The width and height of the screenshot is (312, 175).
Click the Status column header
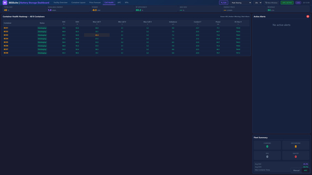pos(42,23)
